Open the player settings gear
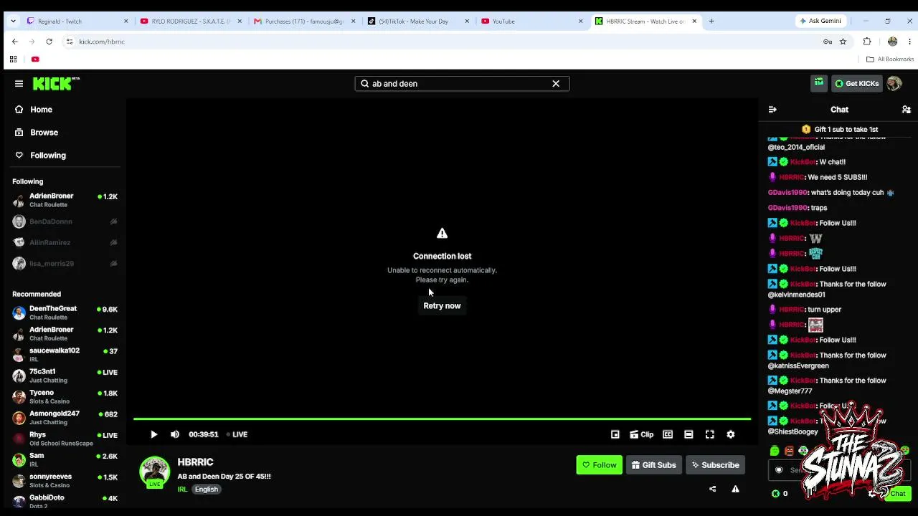The image size is (918, 516). [x=731, y=434]
